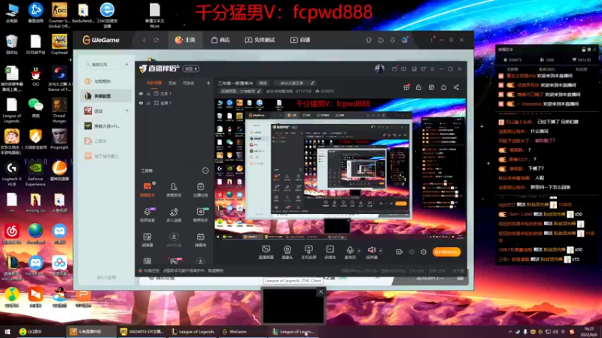Open the Cuphead desktop shortcut
This screenshot has width=602, height=338.
(x=59, y=45)
